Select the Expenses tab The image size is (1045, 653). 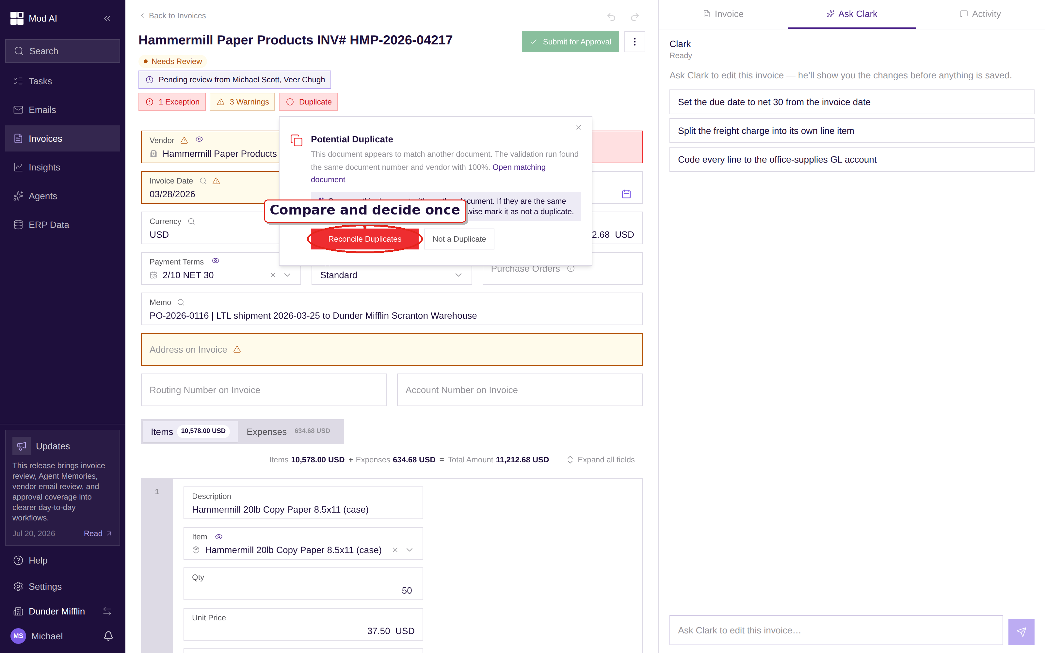pyautogui.click(x=290, y=431)
